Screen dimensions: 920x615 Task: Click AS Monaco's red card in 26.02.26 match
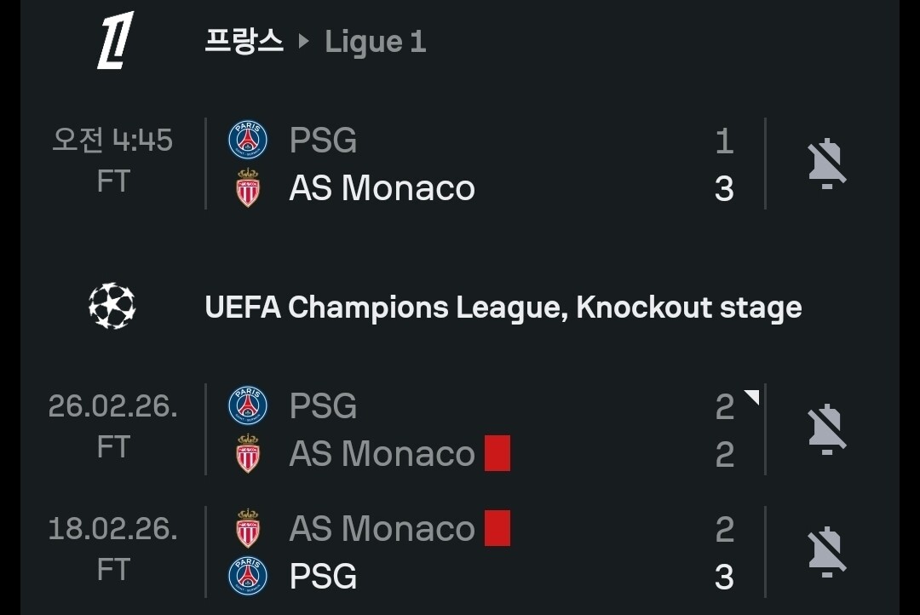(x=497, y=453)
